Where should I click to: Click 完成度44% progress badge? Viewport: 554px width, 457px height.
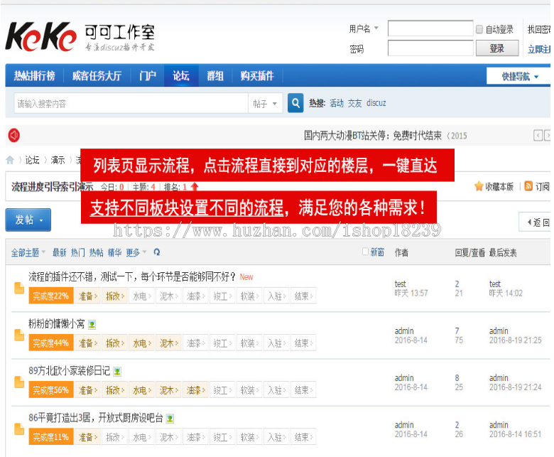coord(51,343)
